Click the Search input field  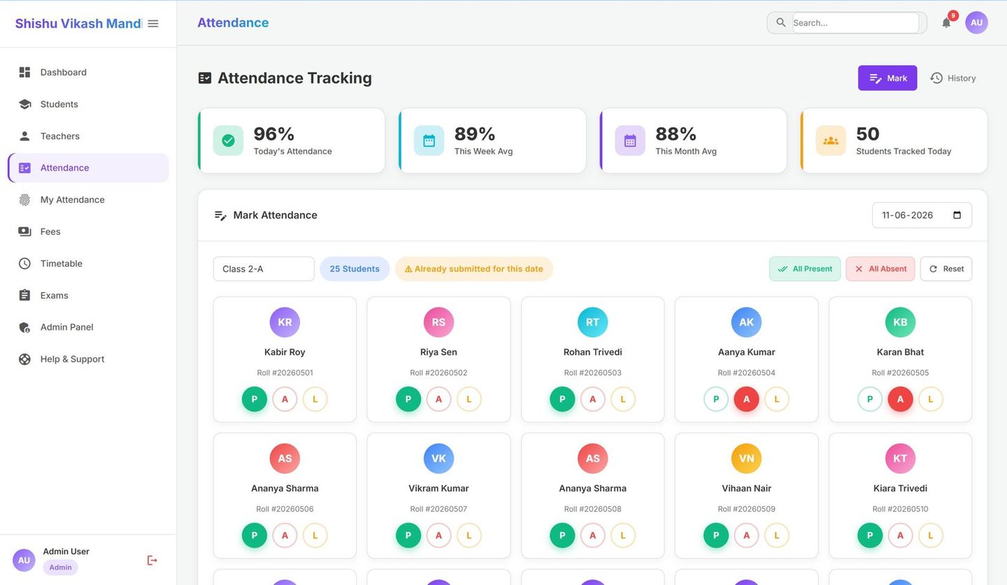[x=856, y=22]
